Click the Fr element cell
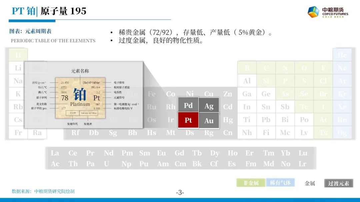The width and height of the screenshot is (360, 202). point(18,133)
